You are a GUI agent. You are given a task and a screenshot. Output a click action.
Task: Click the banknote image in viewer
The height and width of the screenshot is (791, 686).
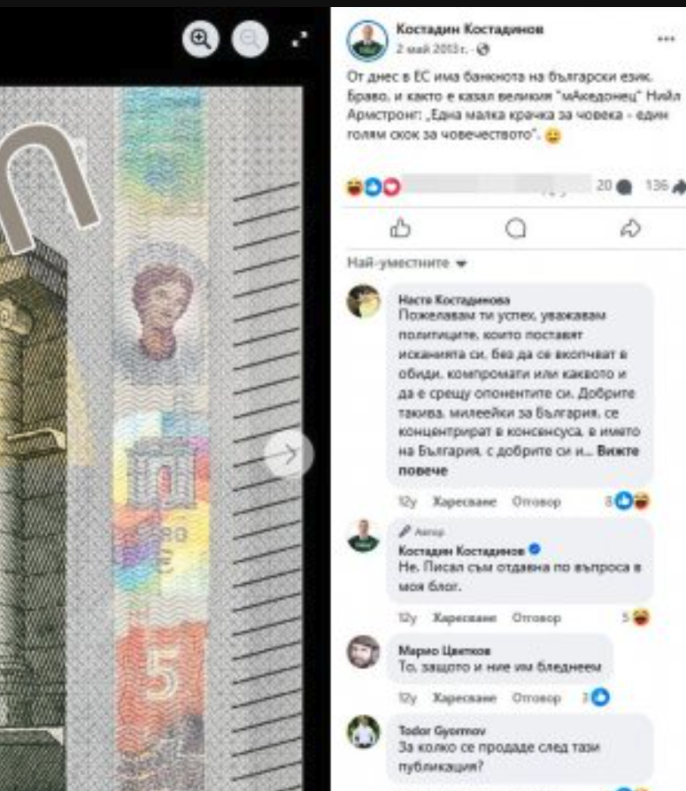[x=151, y=439]
